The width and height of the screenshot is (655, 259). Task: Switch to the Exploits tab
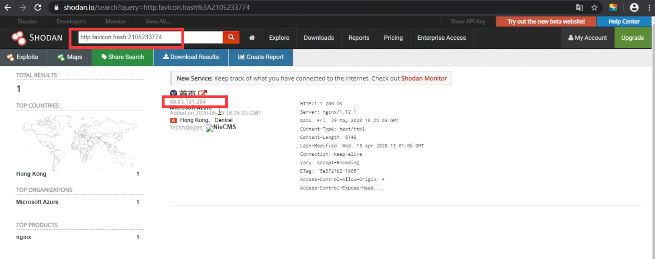coord(23,57)
